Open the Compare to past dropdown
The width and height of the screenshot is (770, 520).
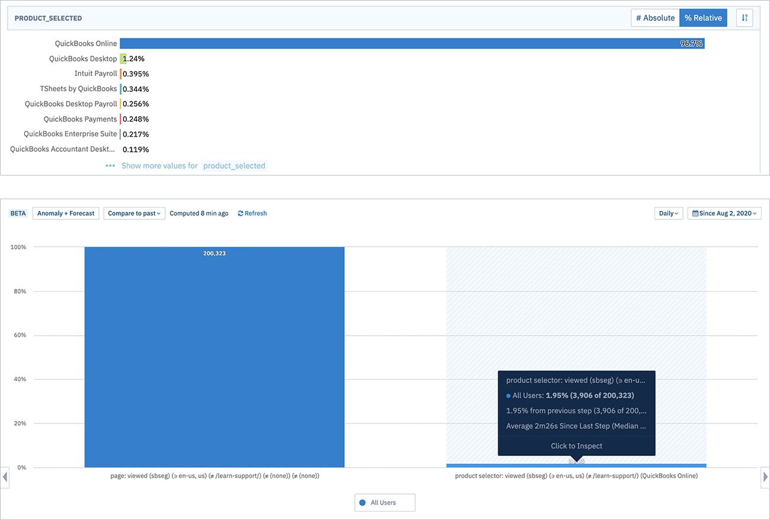click(x=134, y=213)
